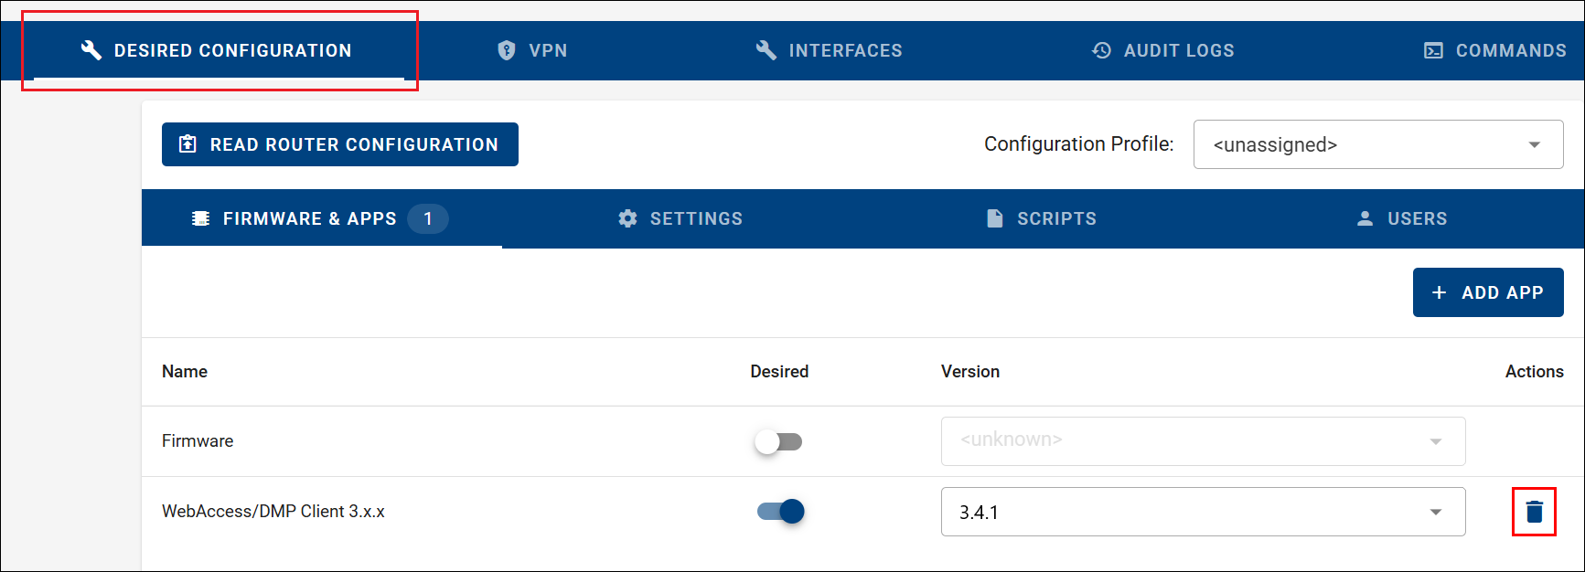Disable the WebAccess/DMP Client desired toggle
This screenshot has height=572, width=1585.
(x=780, y=511)
